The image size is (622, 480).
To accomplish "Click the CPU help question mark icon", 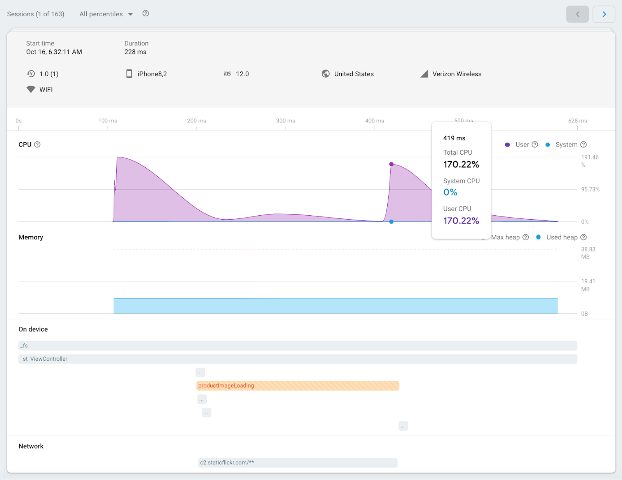I will click(37, 145).
